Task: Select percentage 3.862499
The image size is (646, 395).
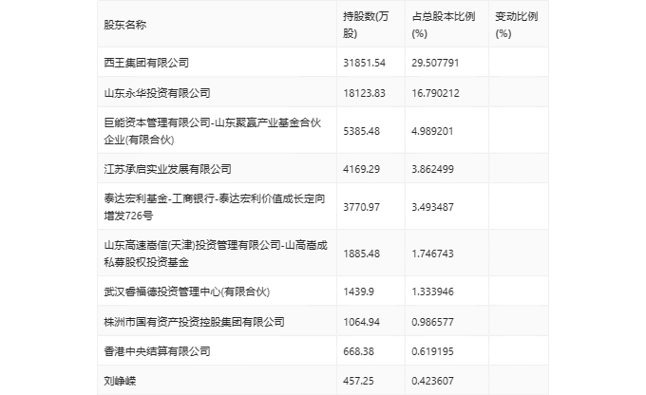Action: click(x=432, y=169)
